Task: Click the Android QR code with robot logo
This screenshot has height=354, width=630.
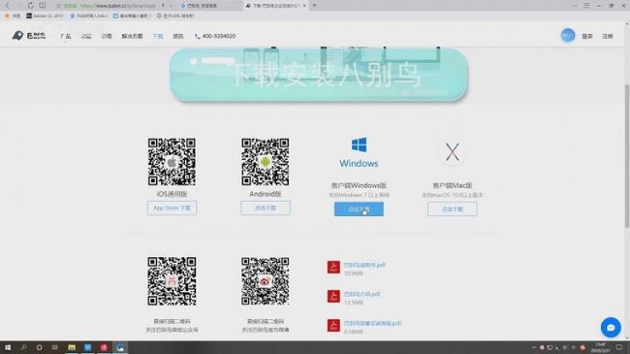Action: point(266,162)
